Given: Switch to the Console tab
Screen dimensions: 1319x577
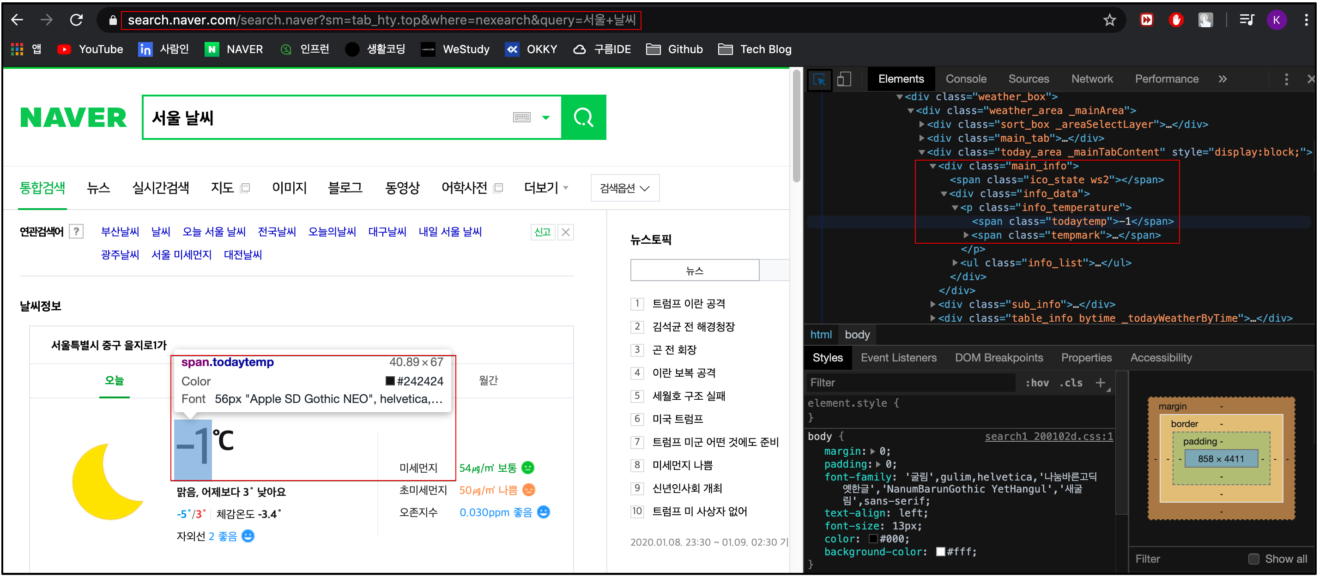Looking at the screenshot, I should pos(965,79).
